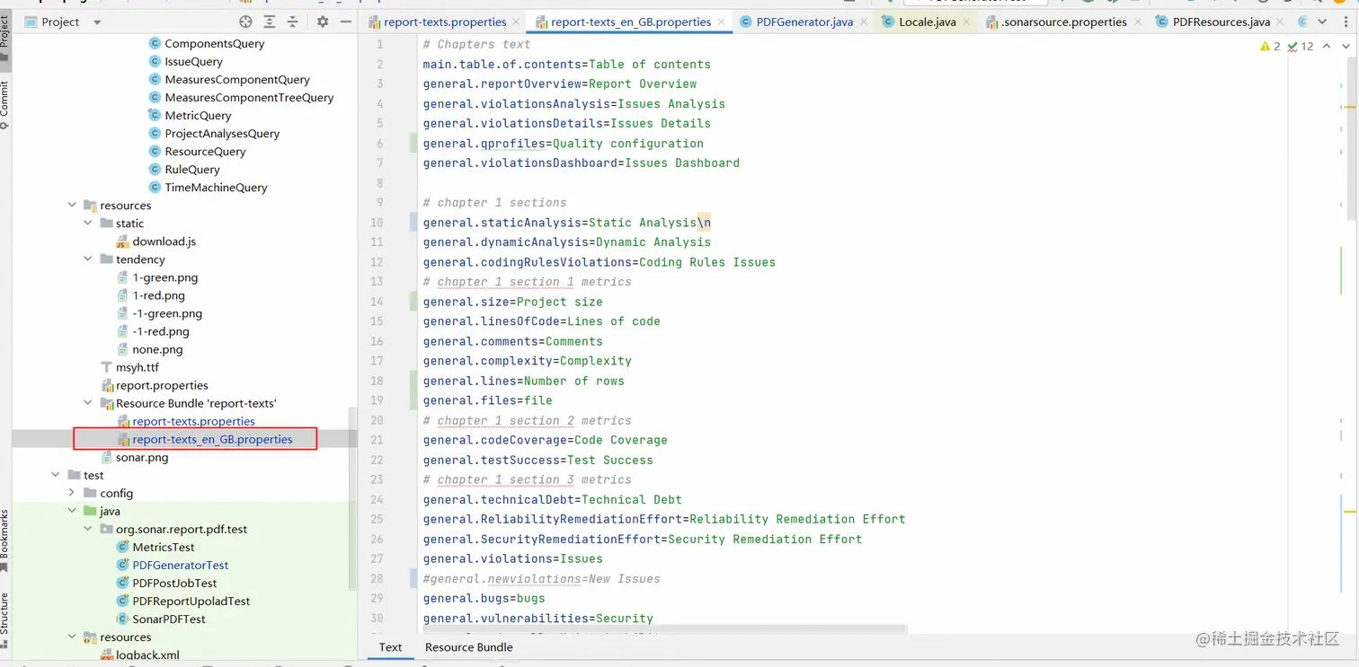This screenshot has width=1359, height=667.
Task: Open the Project view dropdown arrow
Action: coord(95,21)
